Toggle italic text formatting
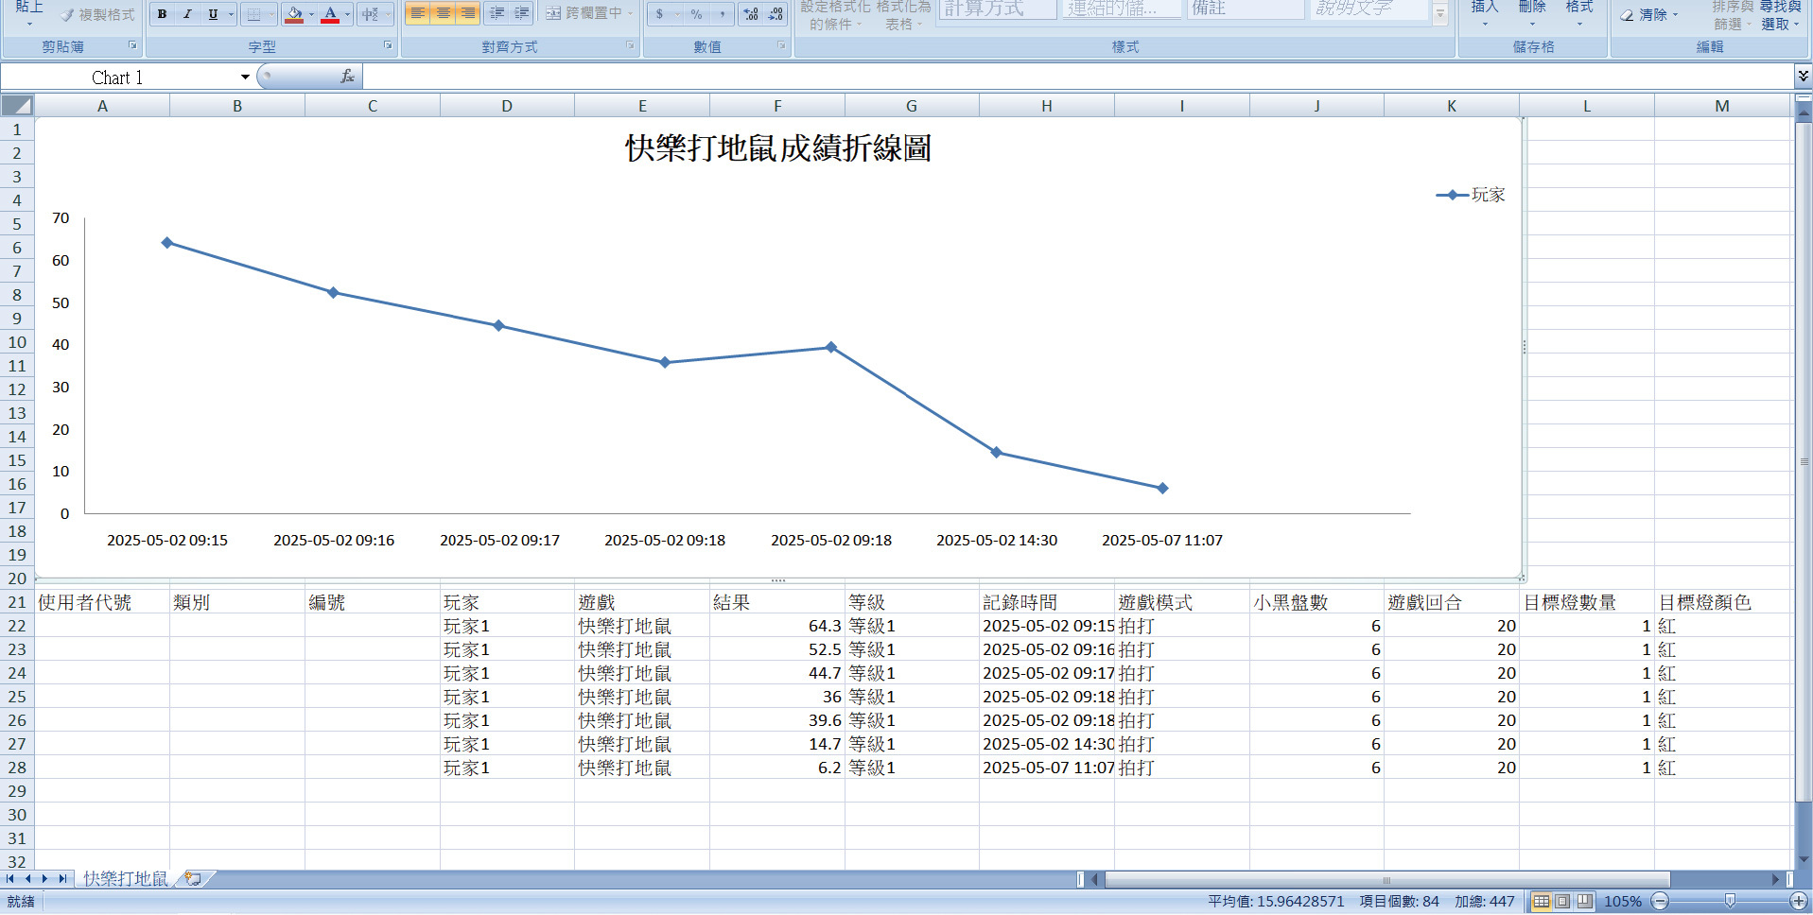 [187, 14]
